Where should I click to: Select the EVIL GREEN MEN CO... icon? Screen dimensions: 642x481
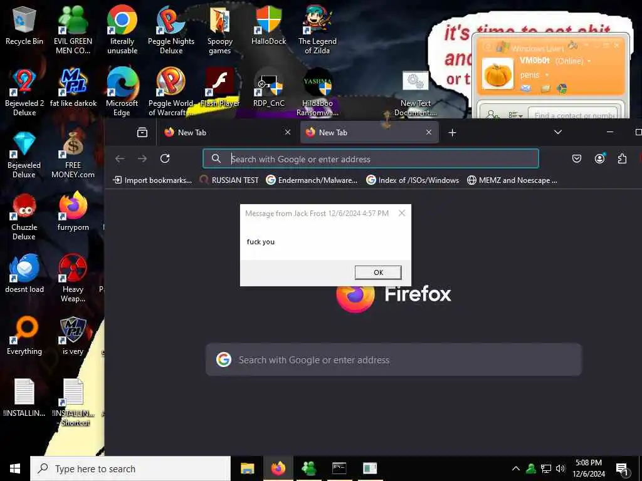[73, 29]
